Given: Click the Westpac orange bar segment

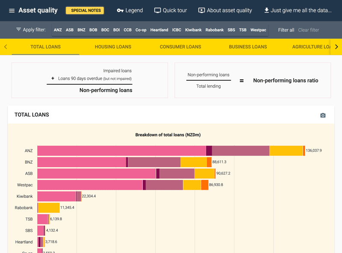Looking at the screenshot, I should click(205, 185).
